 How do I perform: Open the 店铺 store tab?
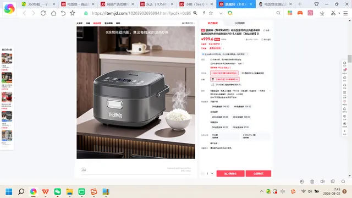pyautogui.click(x=88, y=23)
